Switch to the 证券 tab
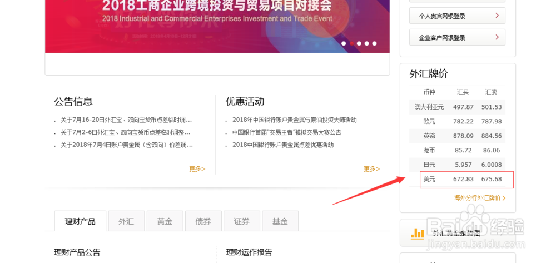 242,221
